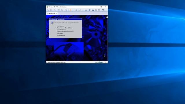
Task: Click 'Programas en el menú Inicio' item
Action: click(x=64, y=28)
